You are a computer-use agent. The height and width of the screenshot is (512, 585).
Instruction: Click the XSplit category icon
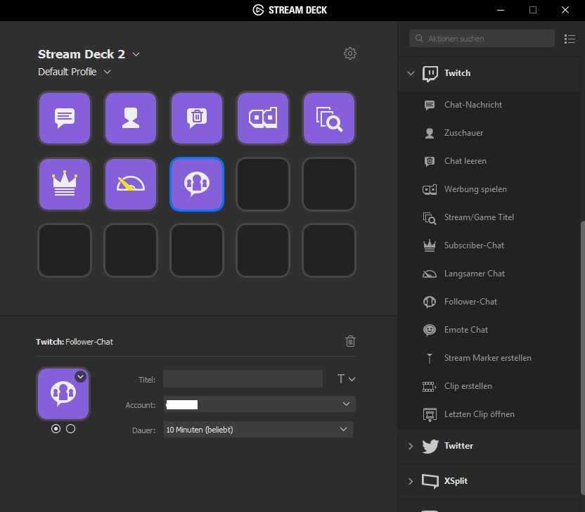tap(430, 481)
